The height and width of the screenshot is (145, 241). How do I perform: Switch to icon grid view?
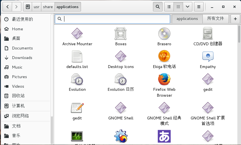pos(178,7)
